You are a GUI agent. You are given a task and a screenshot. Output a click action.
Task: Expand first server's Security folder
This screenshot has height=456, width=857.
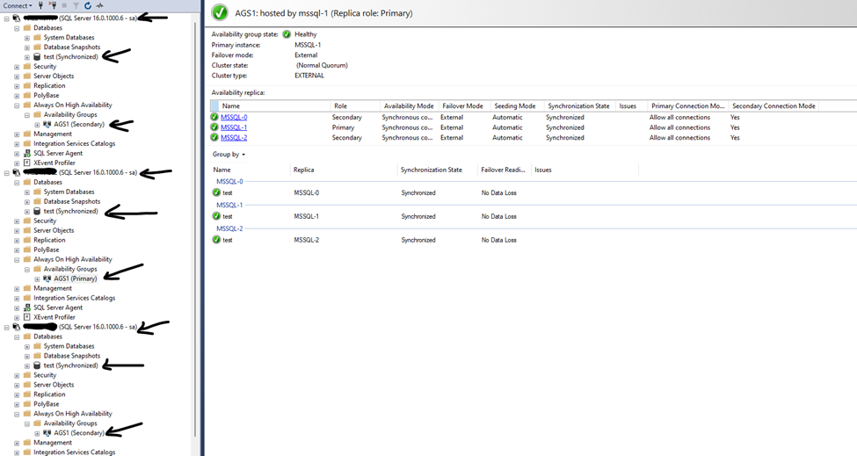coord(17,67)
